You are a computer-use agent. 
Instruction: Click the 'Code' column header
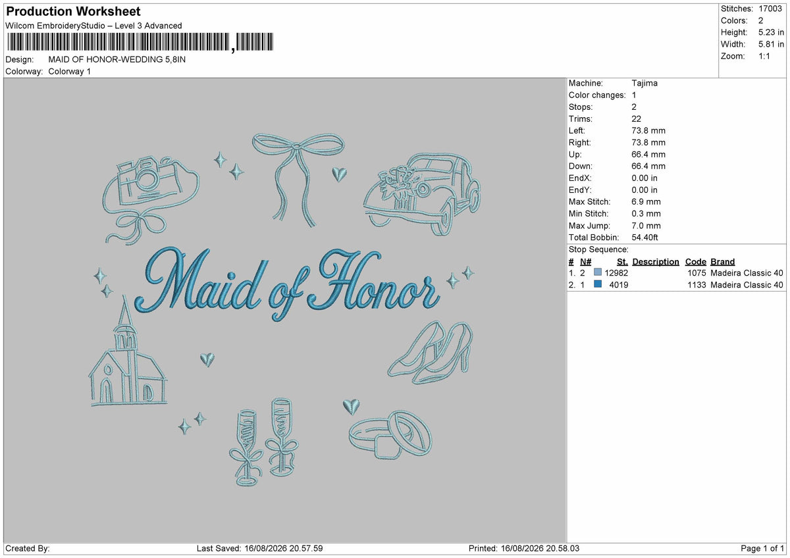coord(696,261)
